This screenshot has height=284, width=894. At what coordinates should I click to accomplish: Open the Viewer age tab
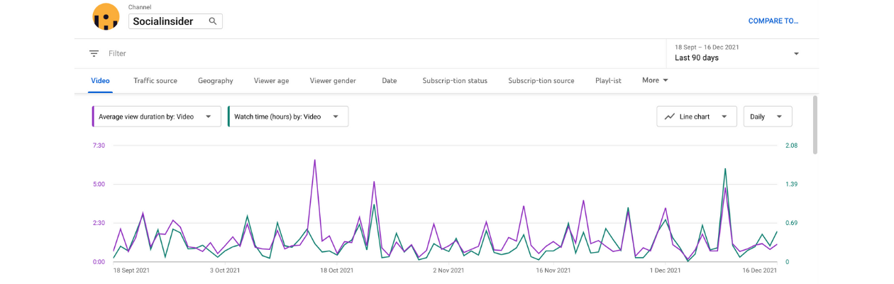pos(272,81)
